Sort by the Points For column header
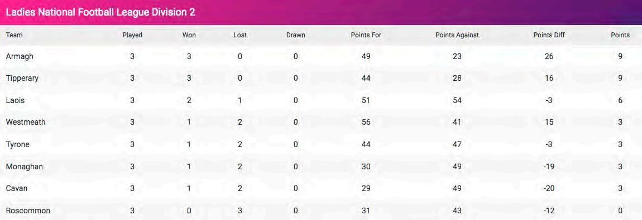 tap(366, 35)
